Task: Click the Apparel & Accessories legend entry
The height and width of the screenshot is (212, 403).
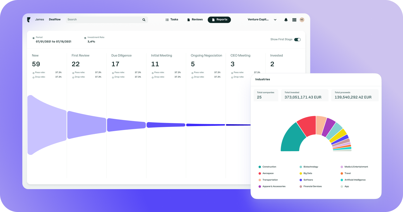Action: [x=272, y=187]
